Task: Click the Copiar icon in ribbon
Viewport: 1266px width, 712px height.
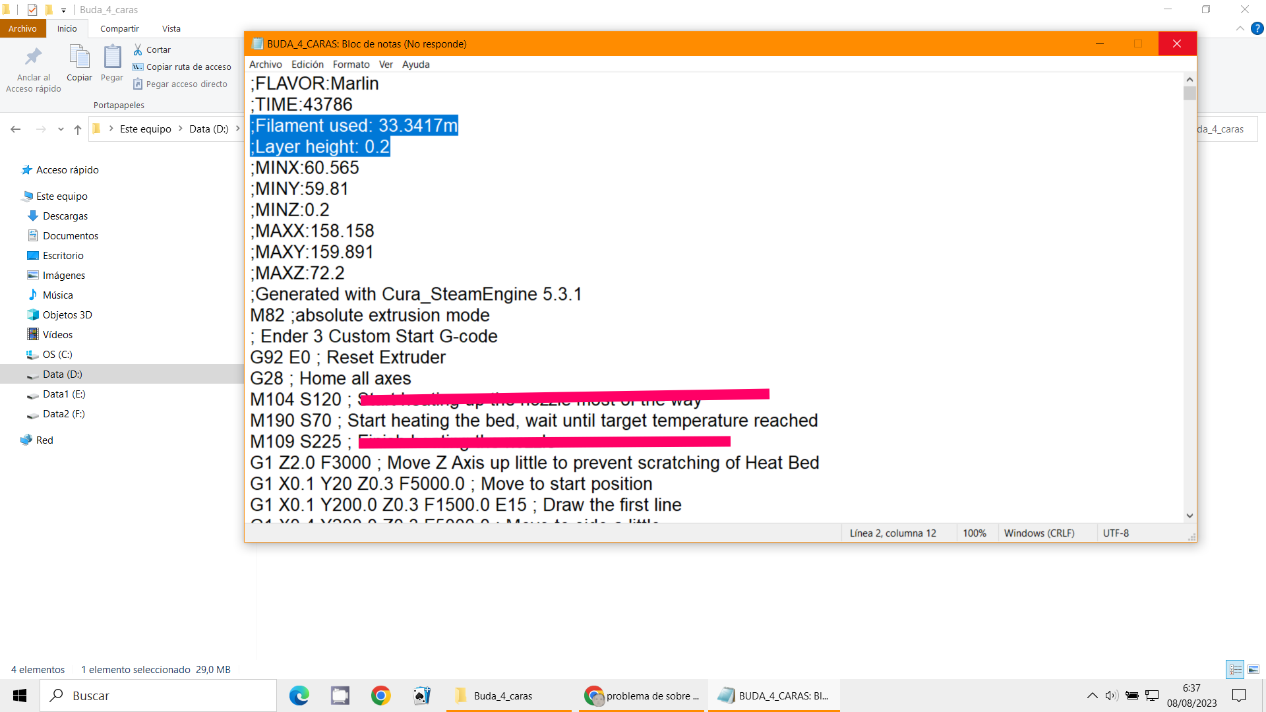Action: (80, 57)
